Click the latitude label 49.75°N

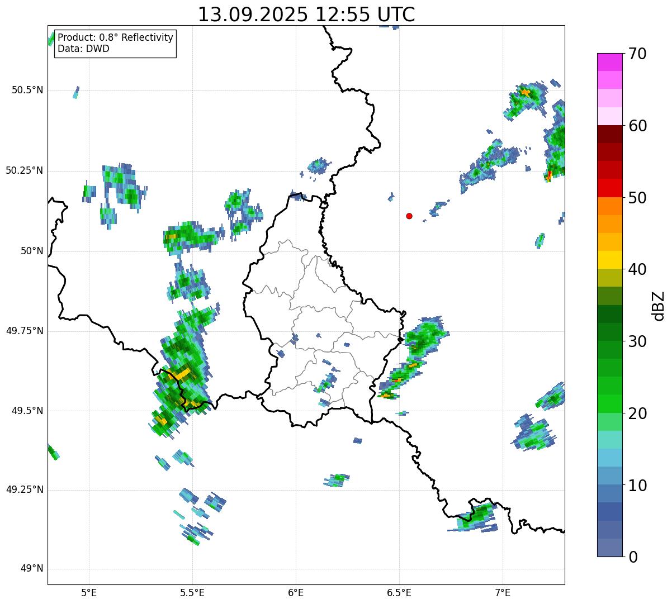click(x=24, y=331)
